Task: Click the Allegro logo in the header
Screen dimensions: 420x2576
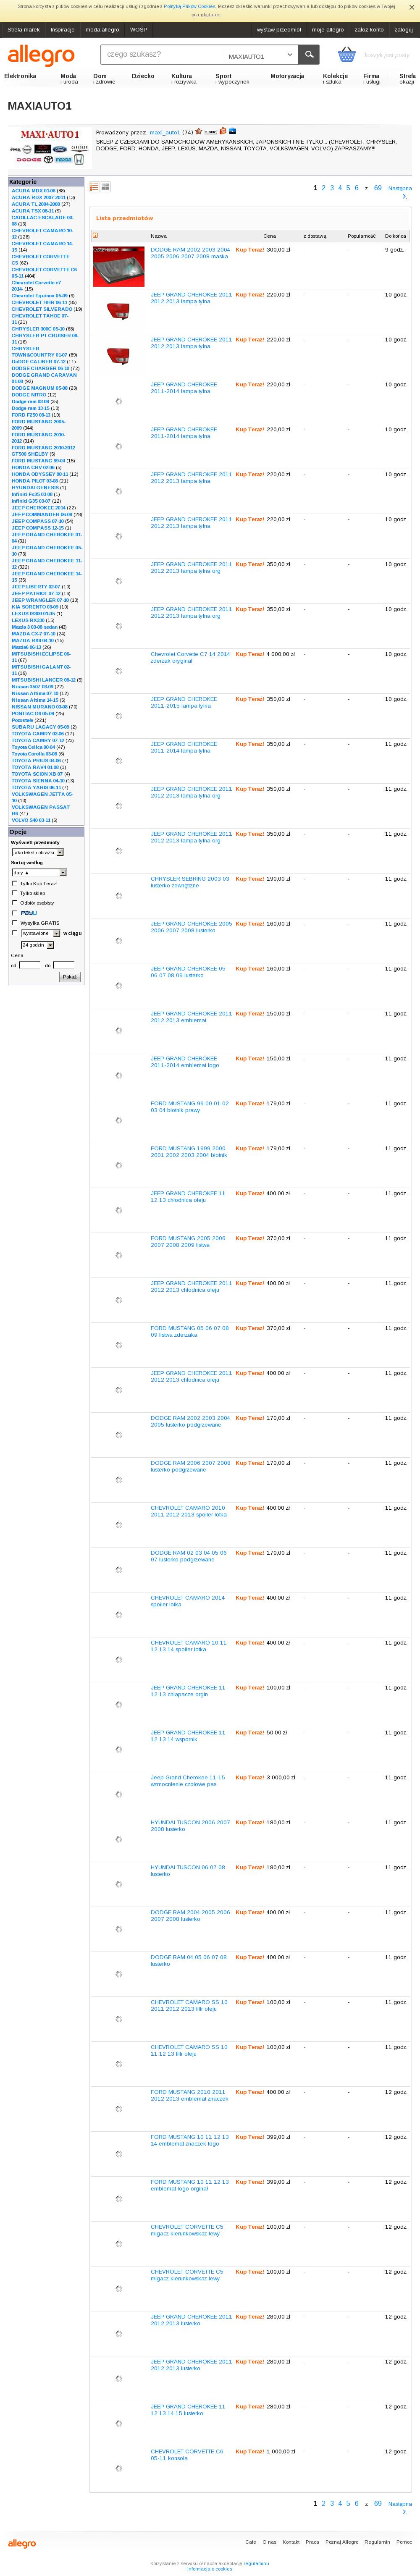Action: 41,55
